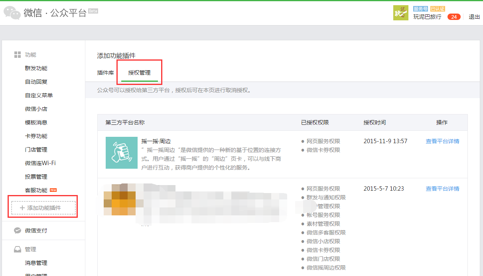
Task: Click the 微信支付 icon
Action: 18,231
